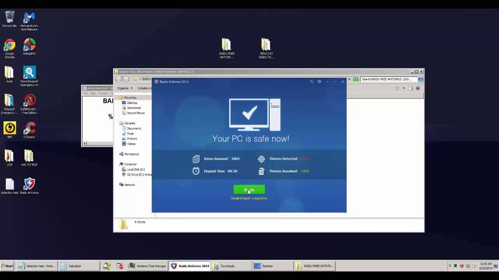Click Explorer forward navigation button
Image resolution: width=499 pixels, height=280 pixels.
(126, 79)
